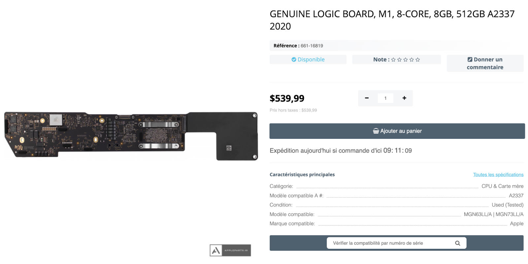
Task: Open the Toutes les spécifications link
Action: click(498, 175)
